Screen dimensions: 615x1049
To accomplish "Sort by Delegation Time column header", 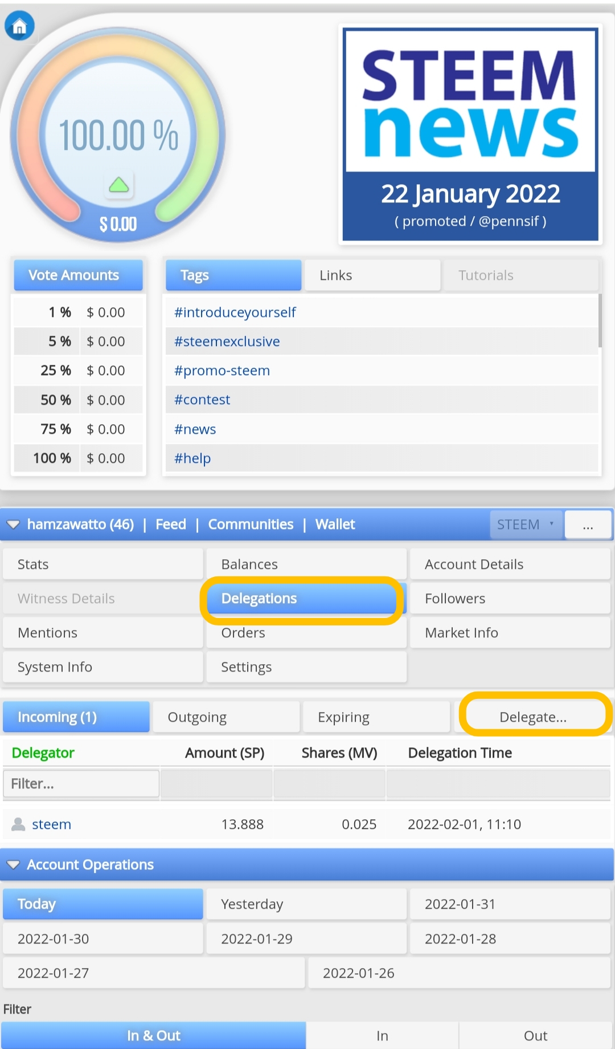I will [x=460, y=753].
